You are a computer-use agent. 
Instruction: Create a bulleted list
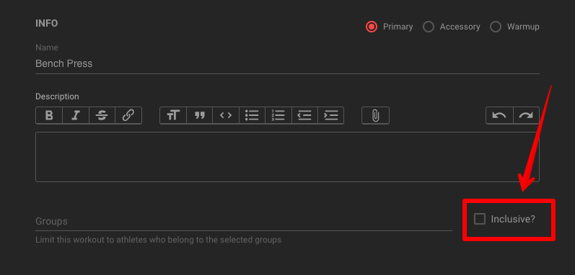(x=252, y=116)
